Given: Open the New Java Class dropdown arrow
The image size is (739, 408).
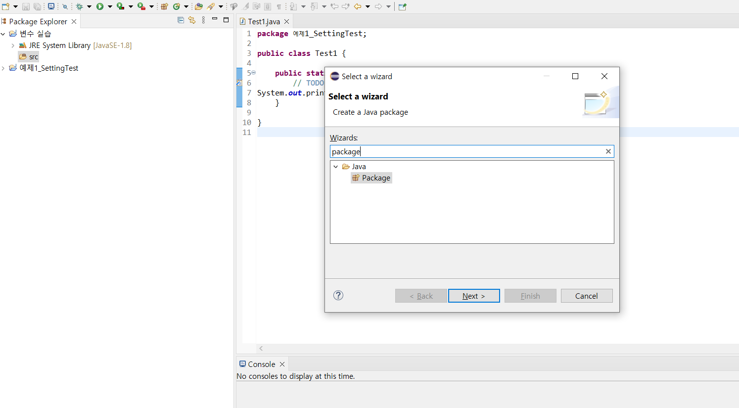Looking at the screenshot, I should click(186, 6).
